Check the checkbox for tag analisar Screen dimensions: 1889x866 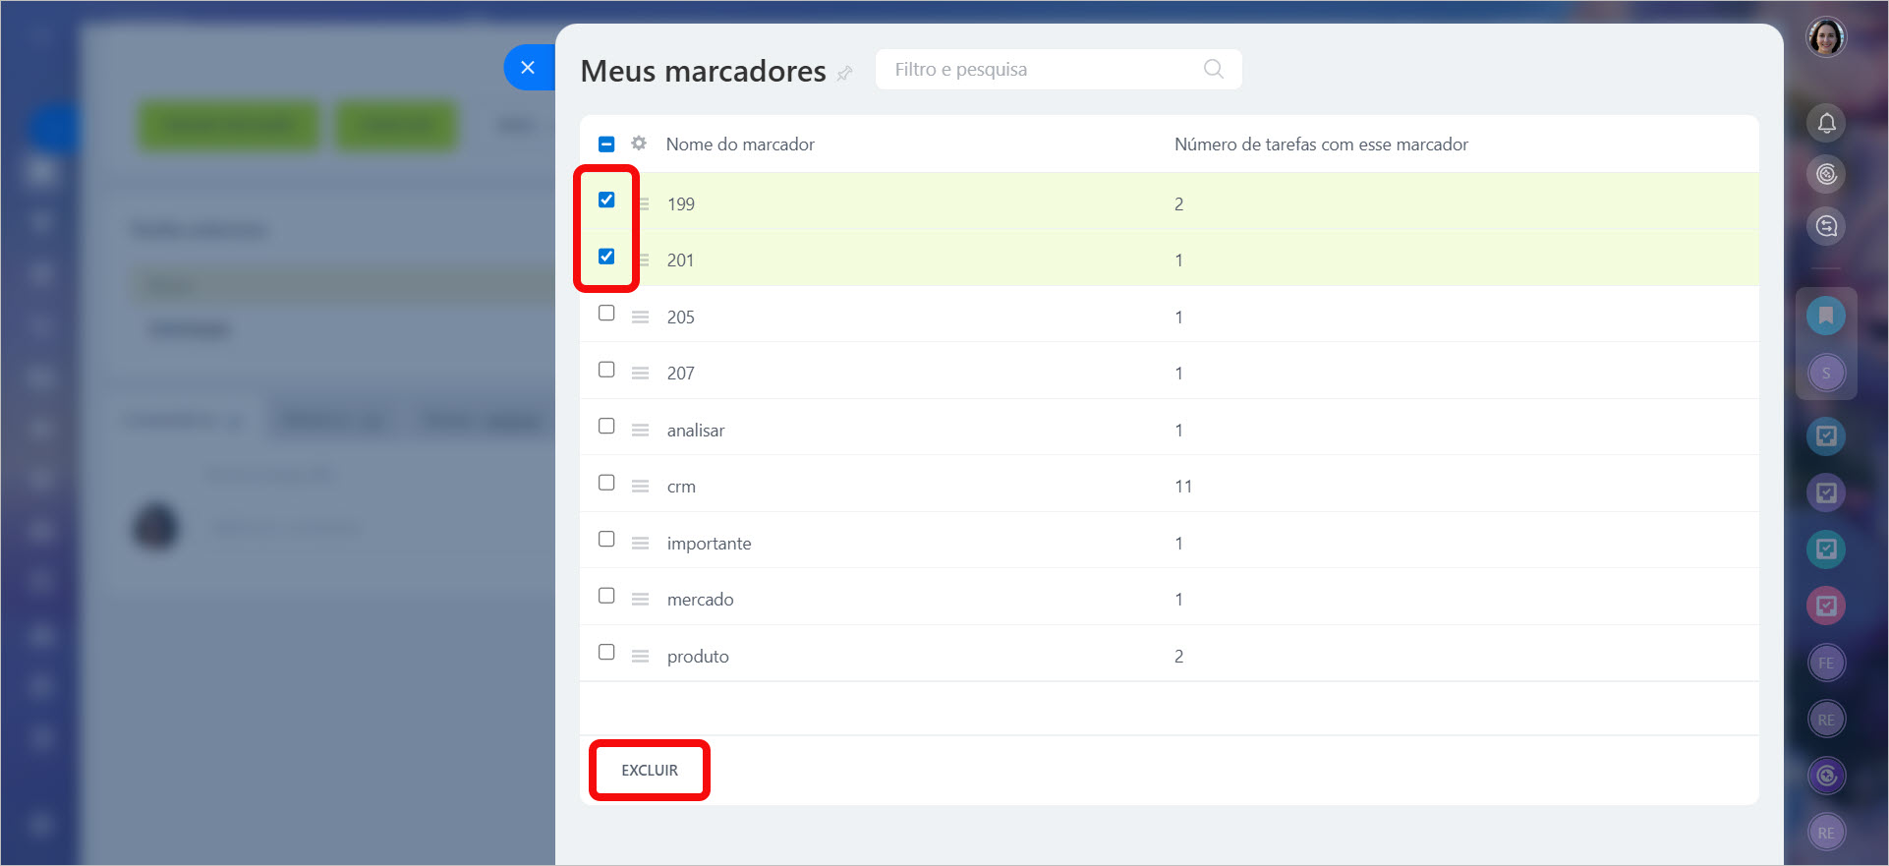click(x=606, y=426)
